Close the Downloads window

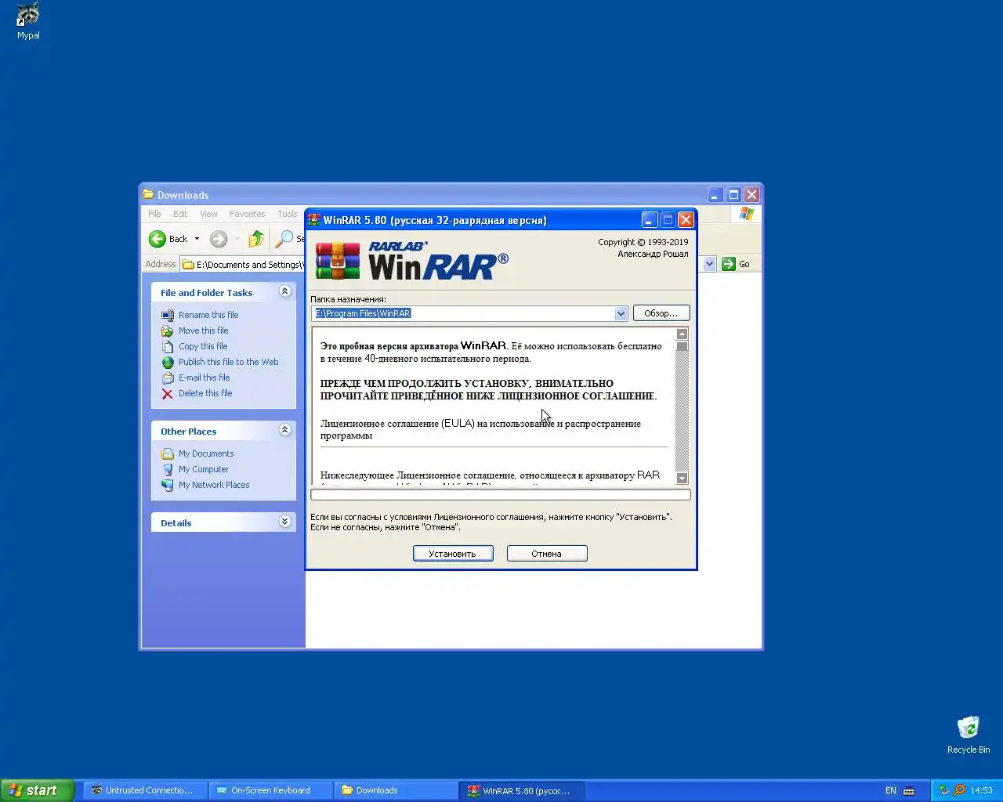[x=752, y=195]
